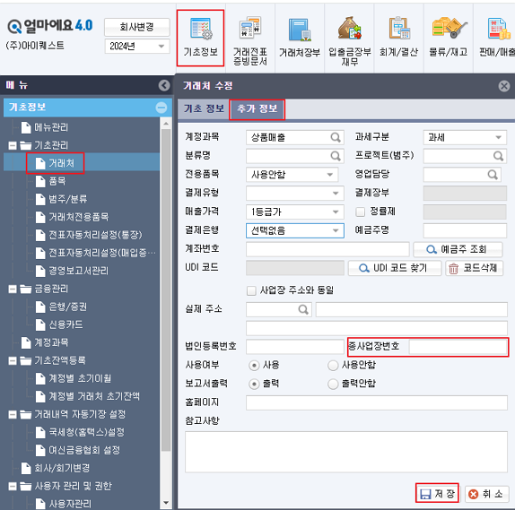Open the 매출가격 dropdown
The height and width of the screenshot is (510, 515).
coord(295,212)
